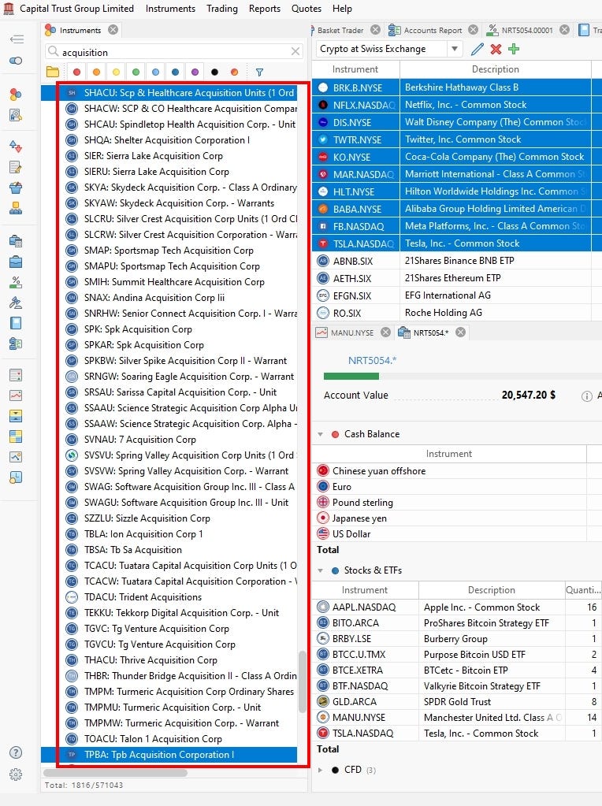Image resolution: width=602 pixels, height=806 pixels.
Task: Click the instruments list vertical scrollbar
Action: (x=303, y=681)
